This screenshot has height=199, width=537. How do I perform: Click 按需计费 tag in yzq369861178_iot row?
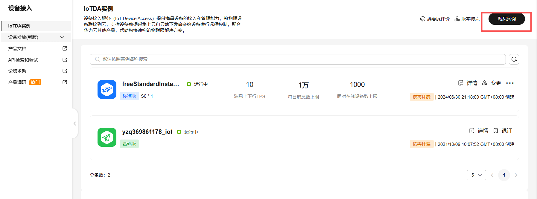[x=422, y=144]
